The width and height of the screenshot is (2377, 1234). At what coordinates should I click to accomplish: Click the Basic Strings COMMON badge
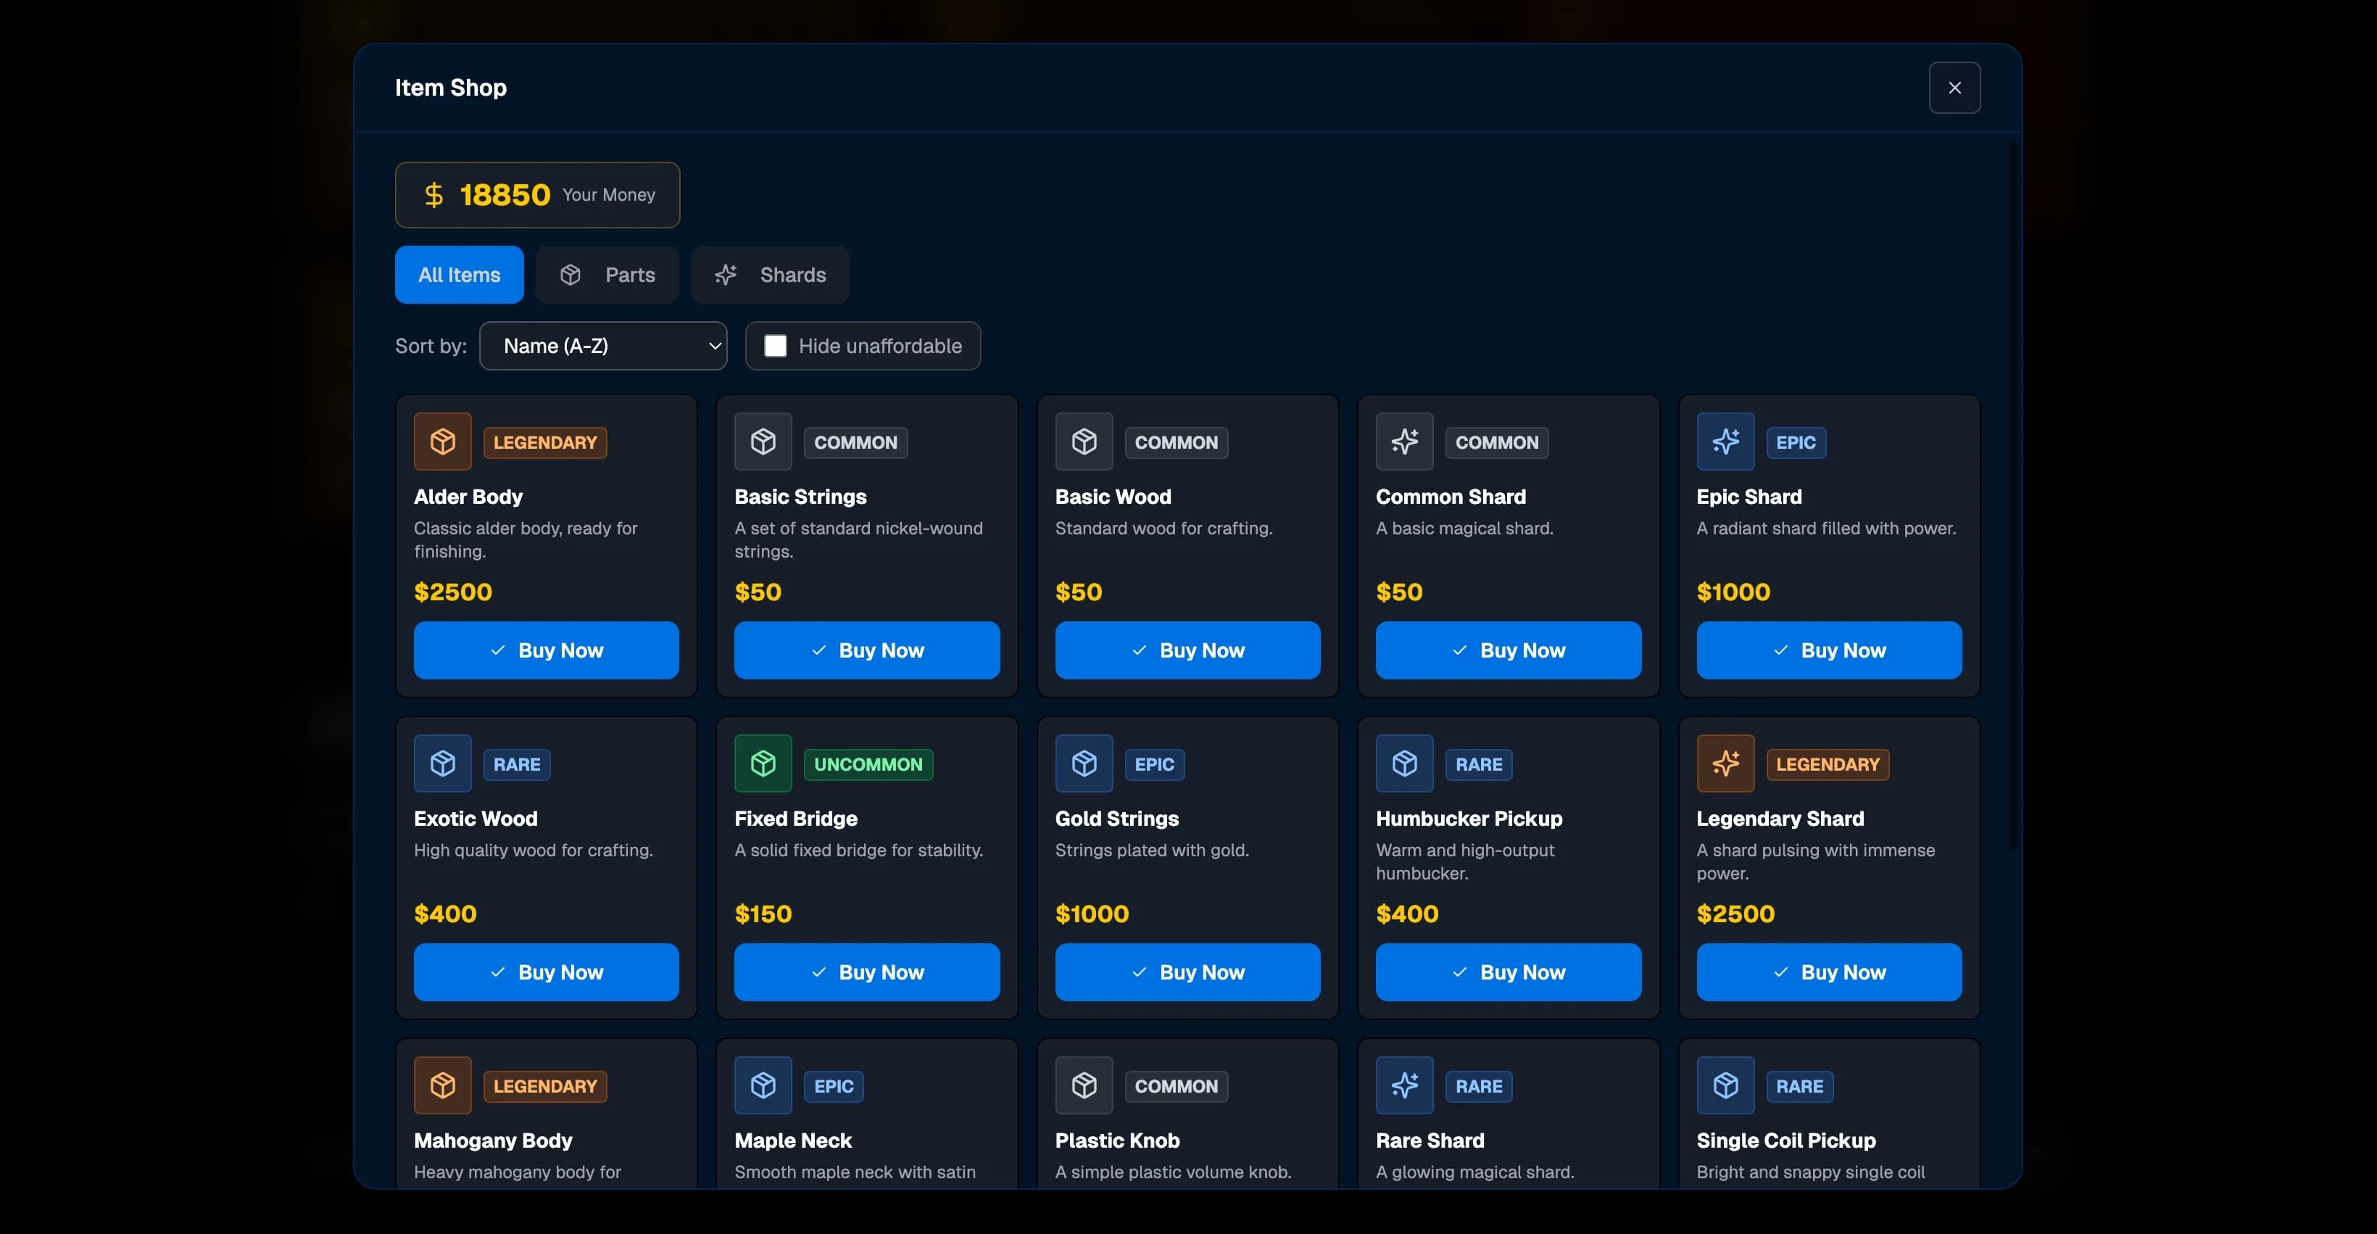tap(855, 443)
